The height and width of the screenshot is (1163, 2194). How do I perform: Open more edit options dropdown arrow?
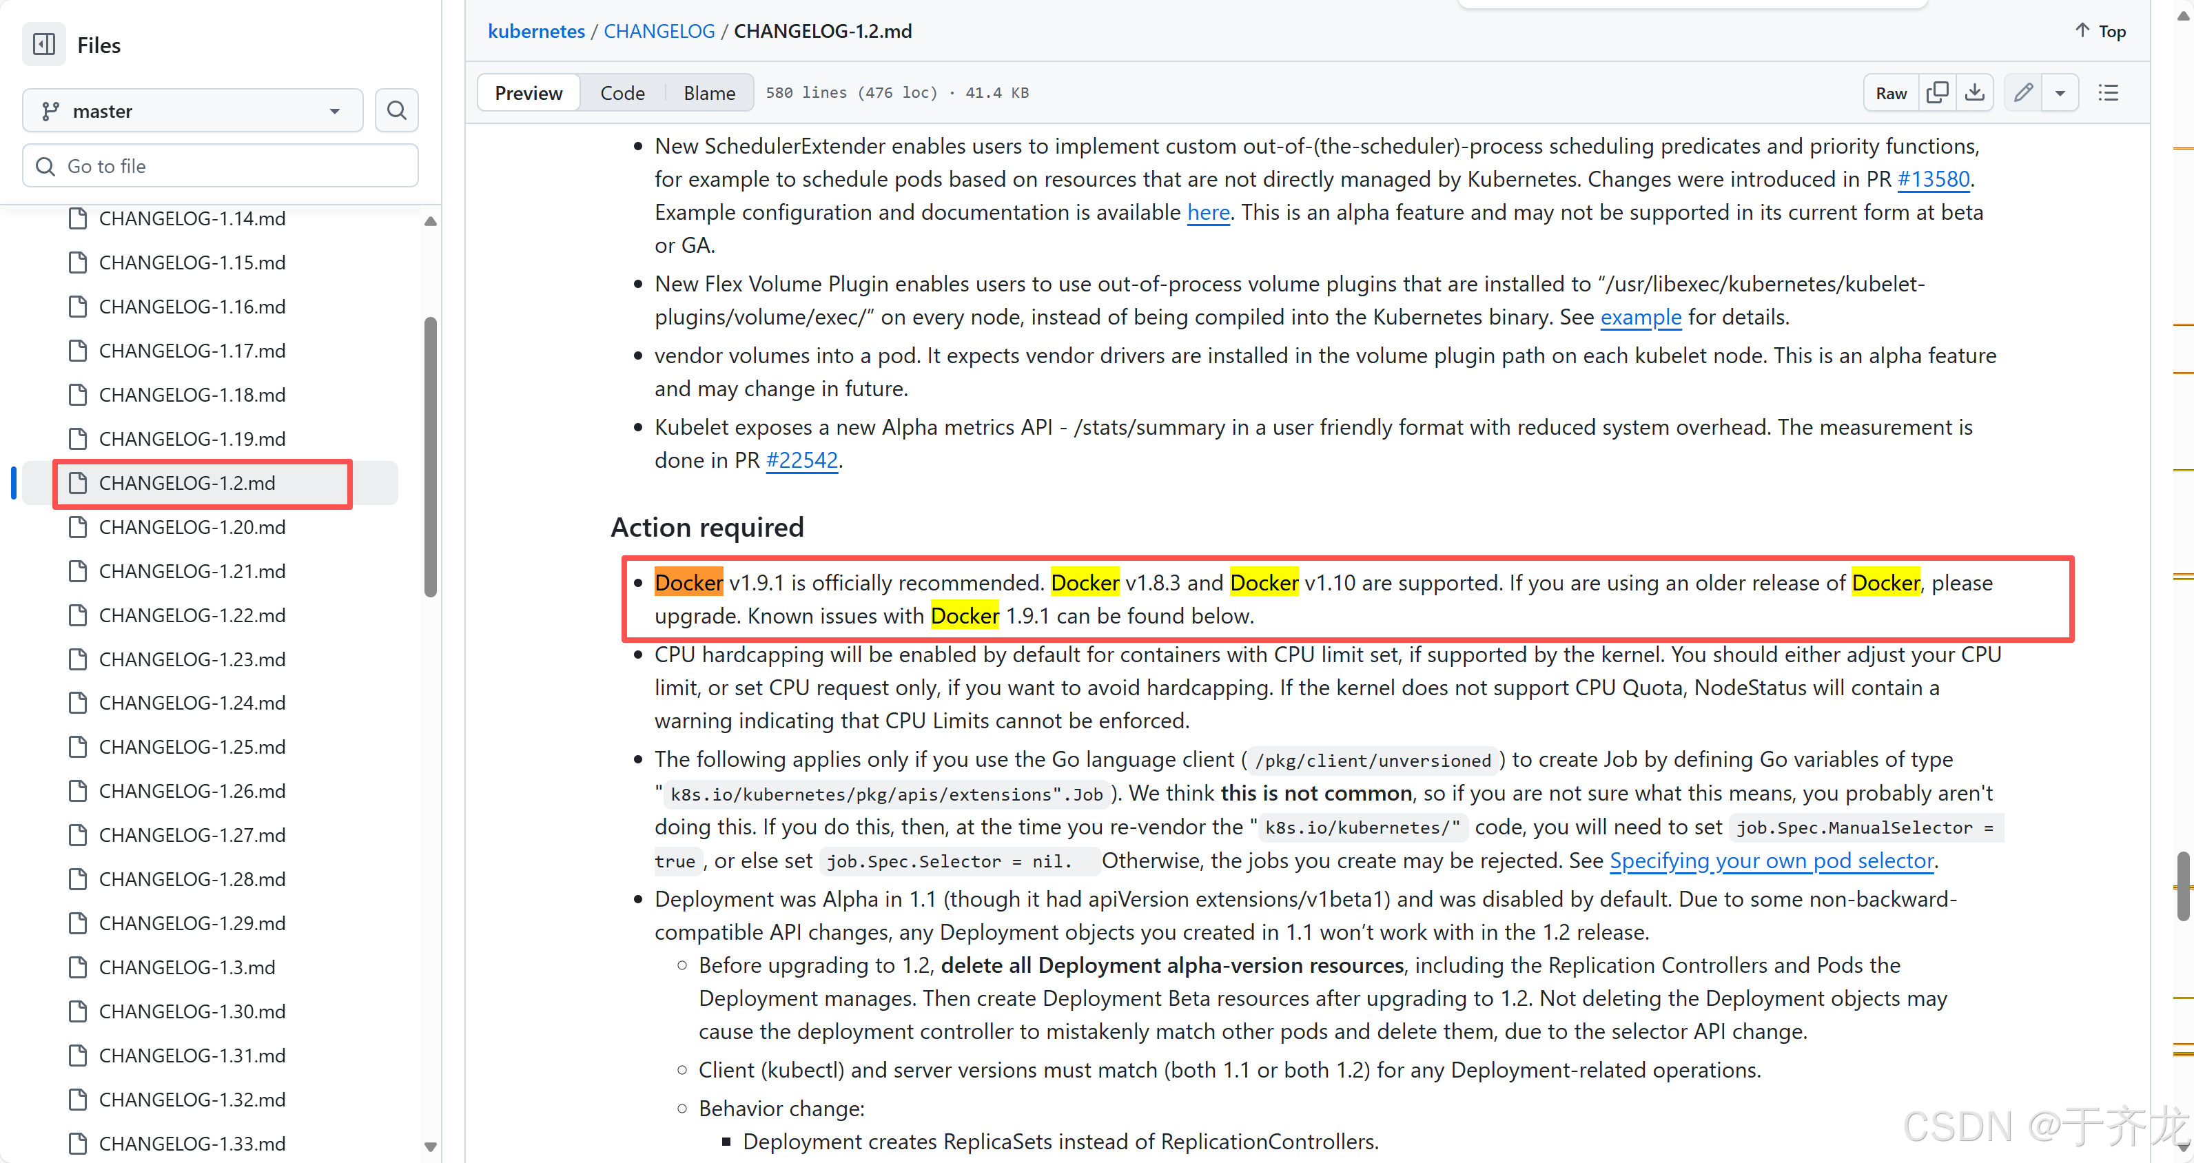click(2060, 93)
